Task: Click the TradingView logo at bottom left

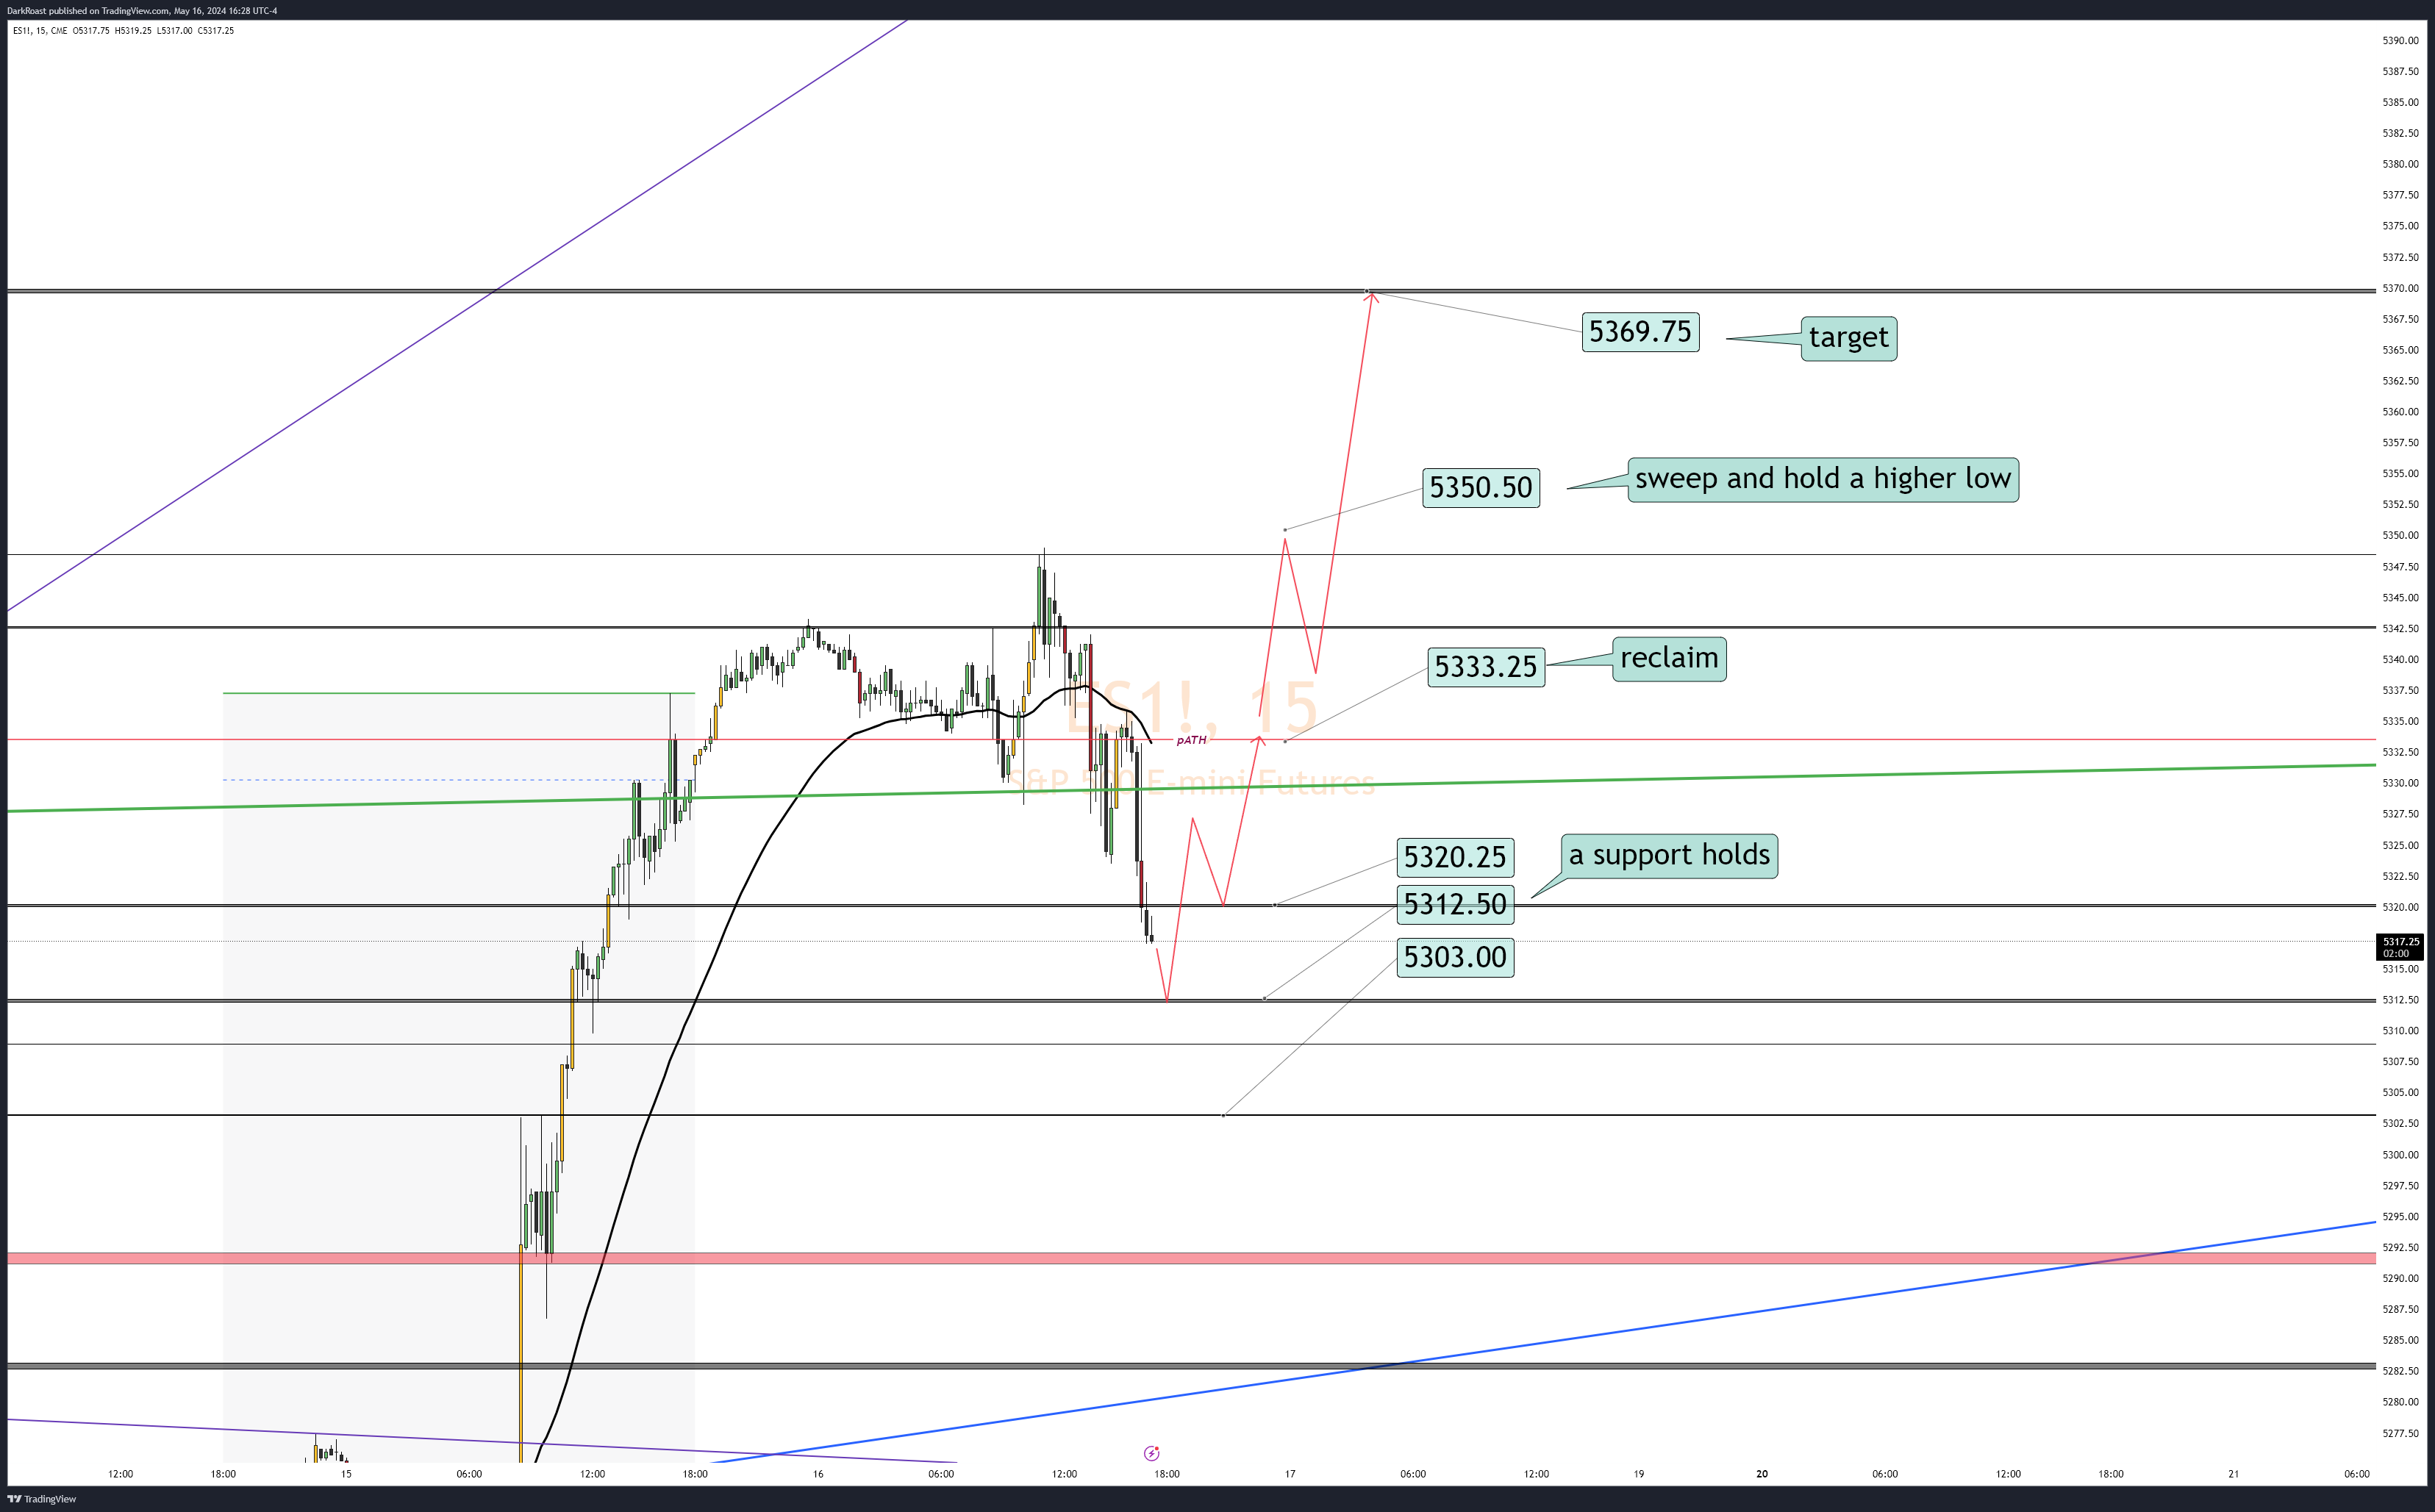Action: pyautogui.click(x=42, y=1499)
